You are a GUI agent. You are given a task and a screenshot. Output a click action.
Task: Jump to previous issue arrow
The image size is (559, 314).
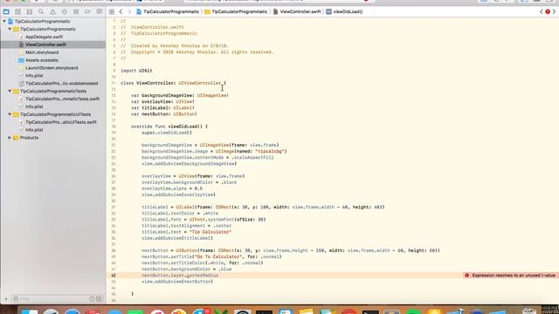542,11
